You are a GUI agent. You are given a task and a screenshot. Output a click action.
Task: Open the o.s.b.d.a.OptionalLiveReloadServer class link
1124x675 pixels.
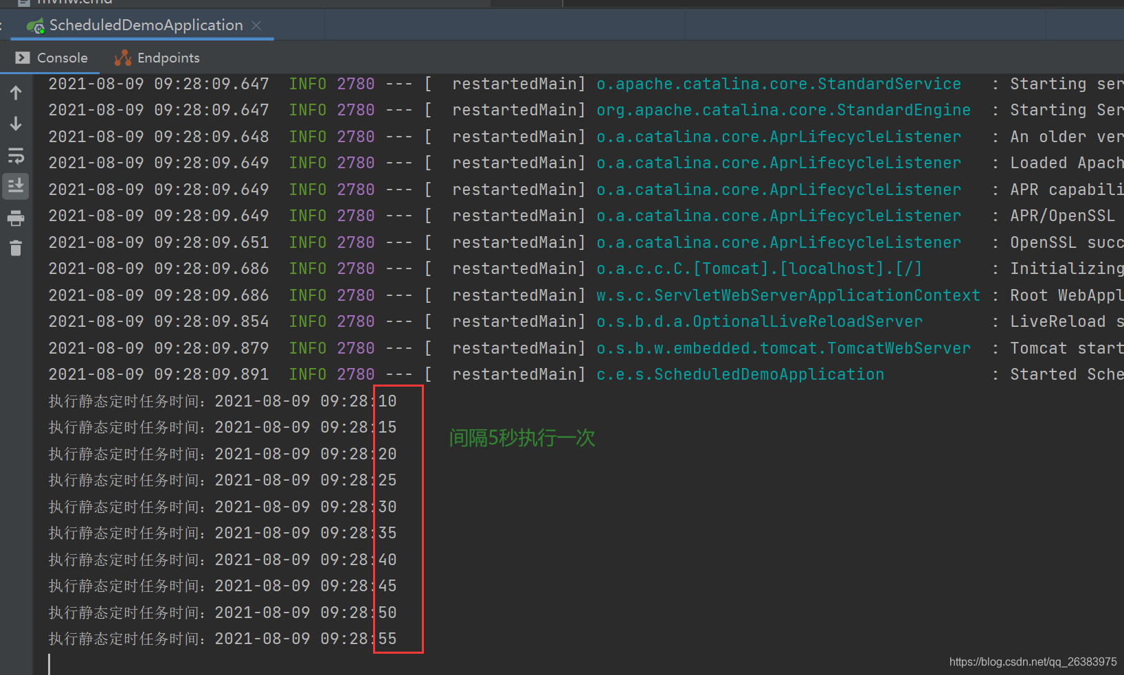(759, 321)
